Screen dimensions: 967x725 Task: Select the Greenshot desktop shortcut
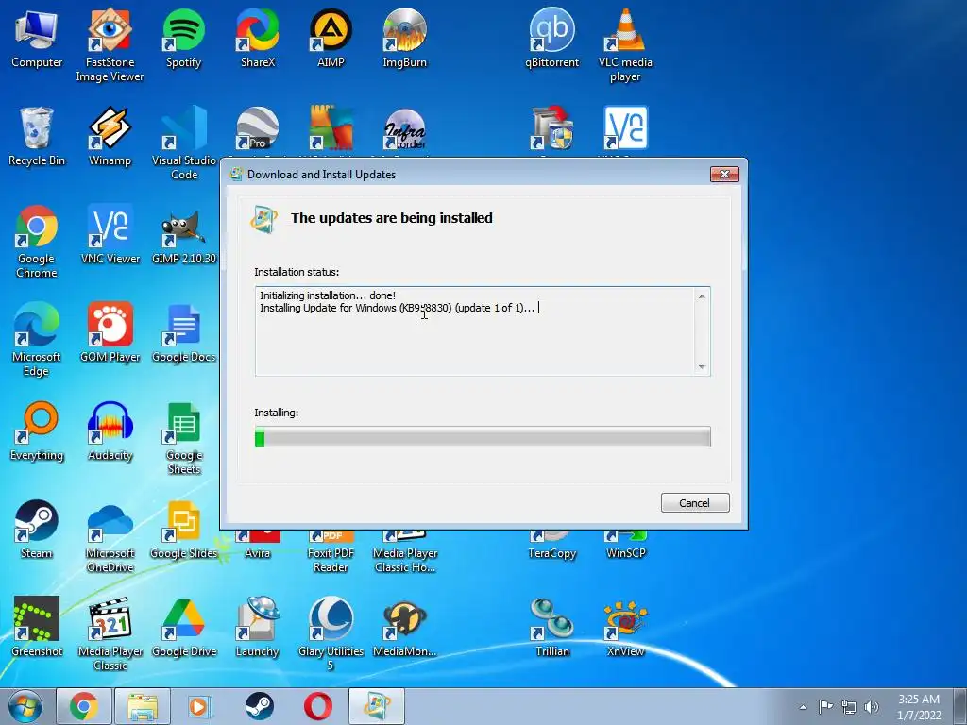(37, 627)
